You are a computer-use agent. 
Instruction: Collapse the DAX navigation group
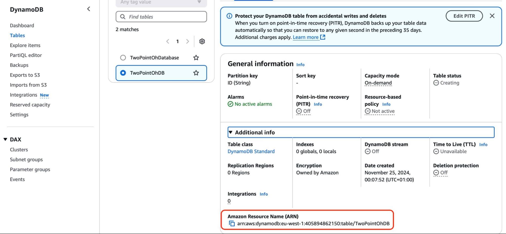5,139
